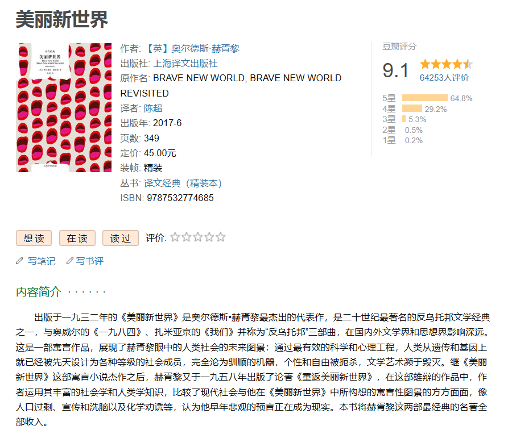Rate the book five stars
This screenshot has width=512, height=426.
[221, 237]
